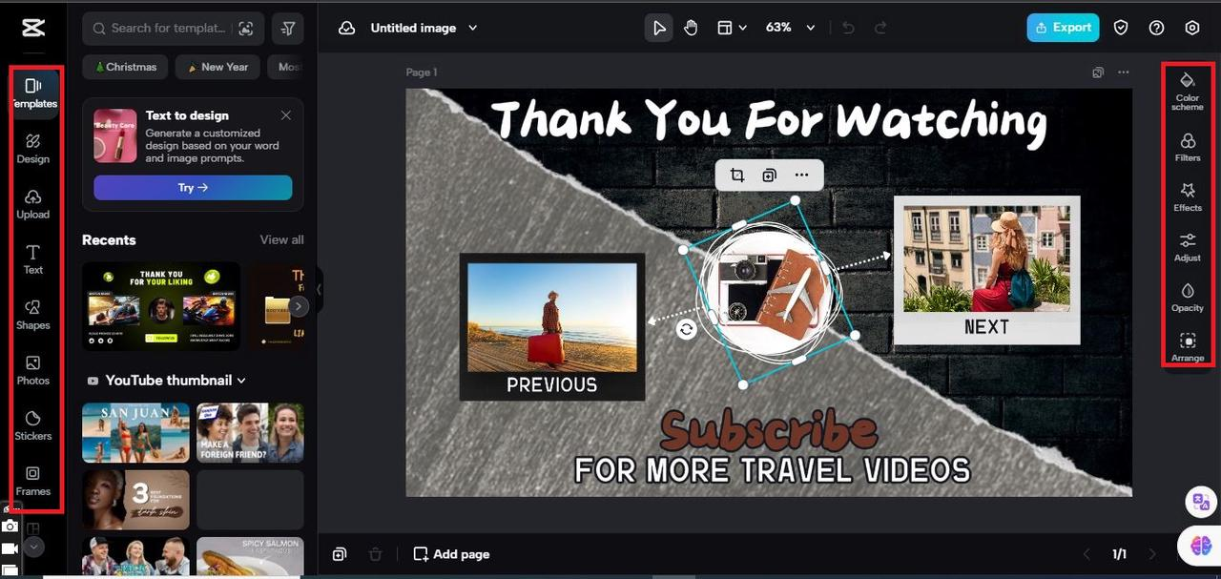Image resolution: width=1221 pixels, height=579 pixels.
Task: Select the hand pan tool
Action: pos(691,28)
